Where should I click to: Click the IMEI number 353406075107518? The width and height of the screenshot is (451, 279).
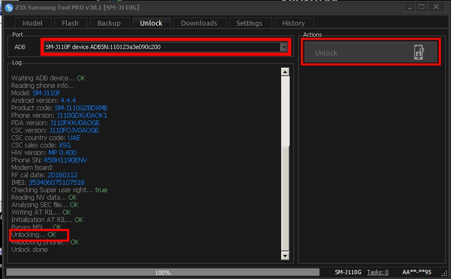56,182
